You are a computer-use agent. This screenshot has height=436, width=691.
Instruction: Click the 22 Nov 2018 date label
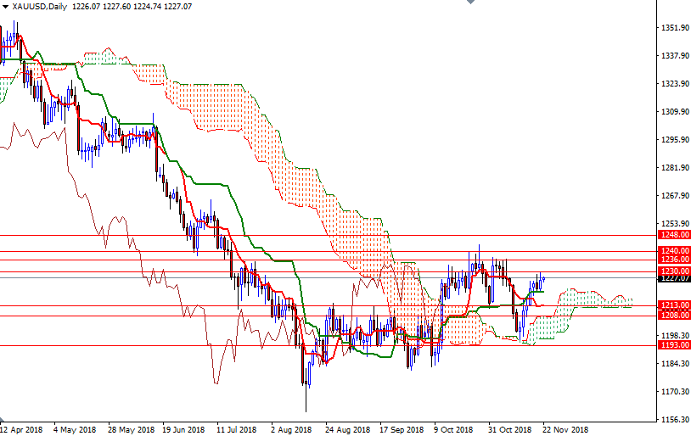click(565, 429)
